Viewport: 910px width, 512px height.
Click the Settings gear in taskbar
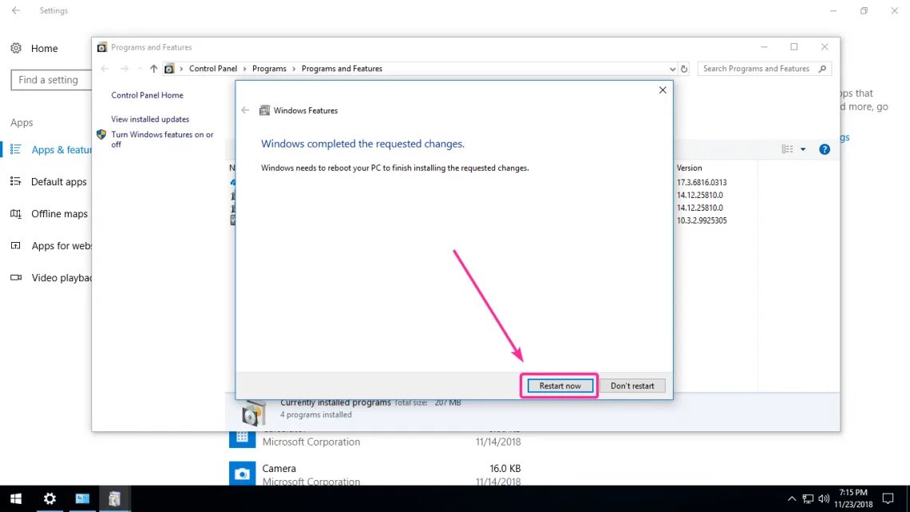50,498
